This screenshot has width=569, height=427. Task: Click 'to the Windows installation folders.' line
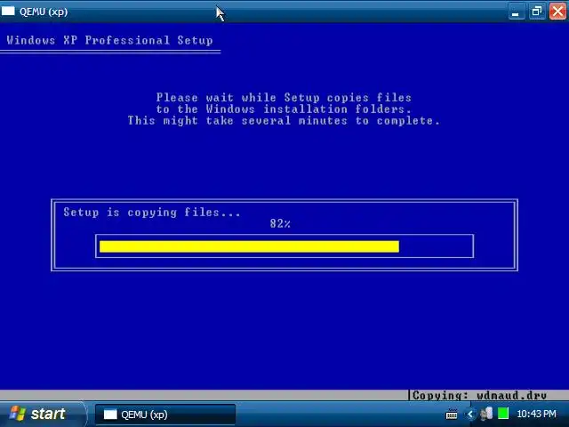tap(284, 109)
